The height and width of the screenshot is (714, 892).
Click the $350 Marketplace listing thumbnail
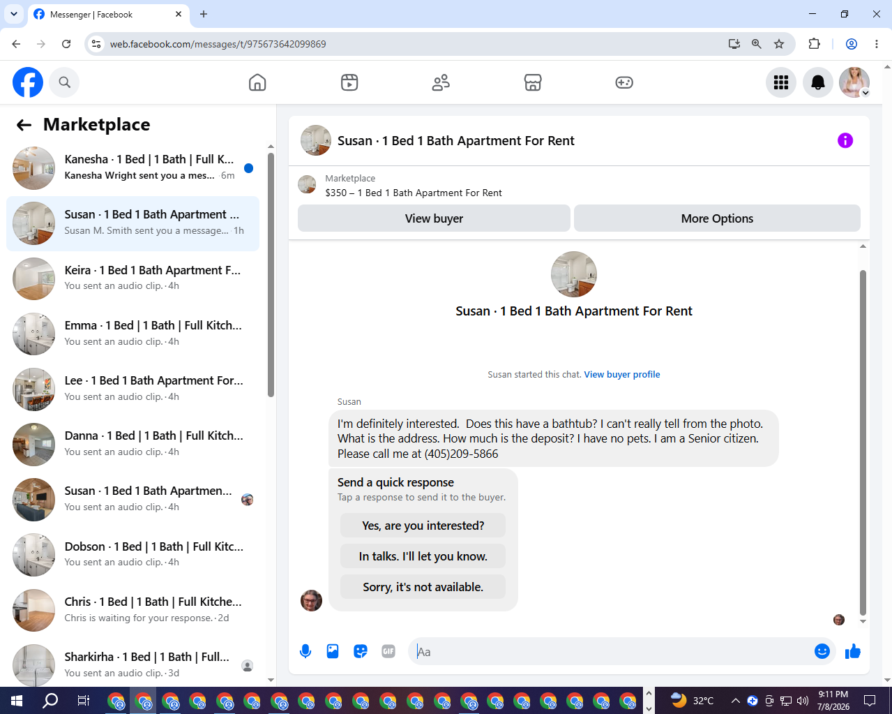307,185
